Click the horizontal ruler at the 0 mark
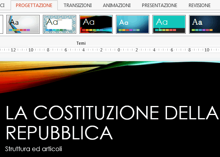 tap(119, 50)
